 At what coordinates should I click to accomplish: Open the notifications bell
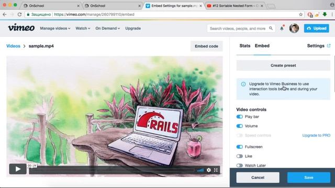(282, 28)
